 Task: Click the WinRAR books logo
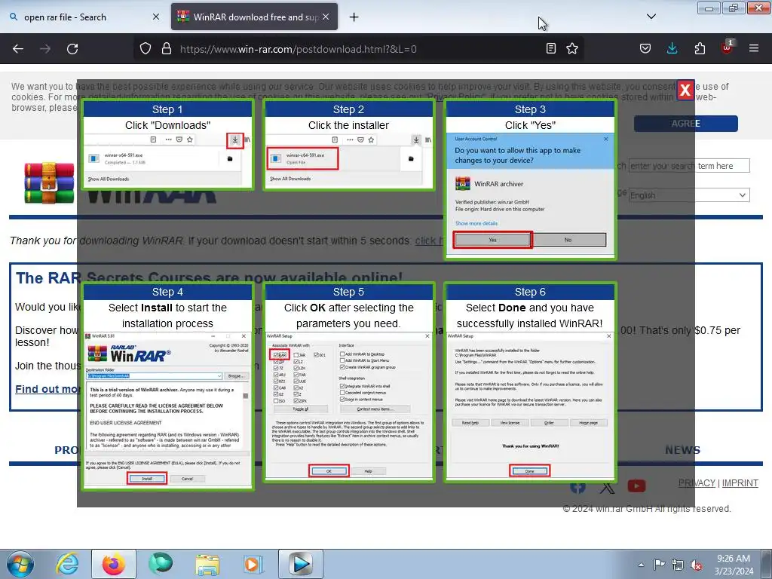(x=49, y=182)
